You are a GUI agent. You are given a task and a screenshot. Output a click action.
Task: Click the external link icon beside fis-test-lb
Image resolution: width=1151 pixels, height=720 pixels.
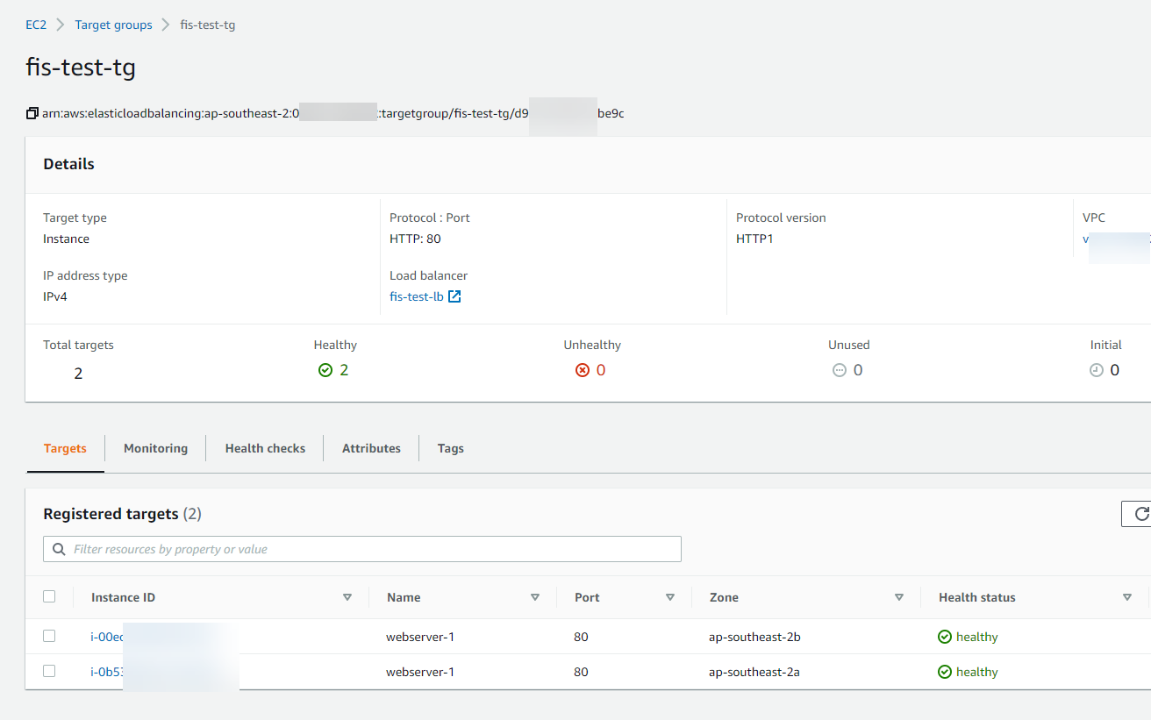[x=454, y=296]
